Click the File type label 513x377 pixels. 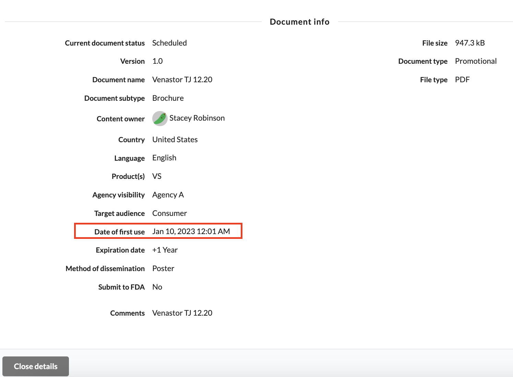click(434, 80)
